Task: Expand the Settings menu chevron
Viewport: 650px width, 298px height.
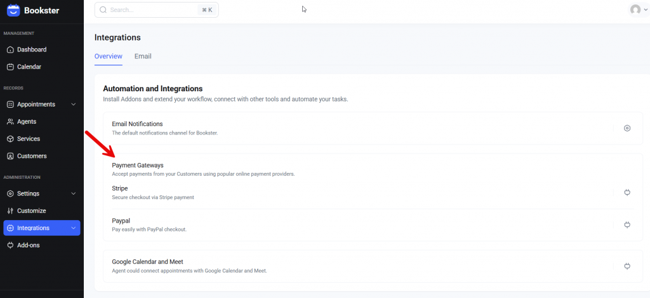Action: [74, 194]
